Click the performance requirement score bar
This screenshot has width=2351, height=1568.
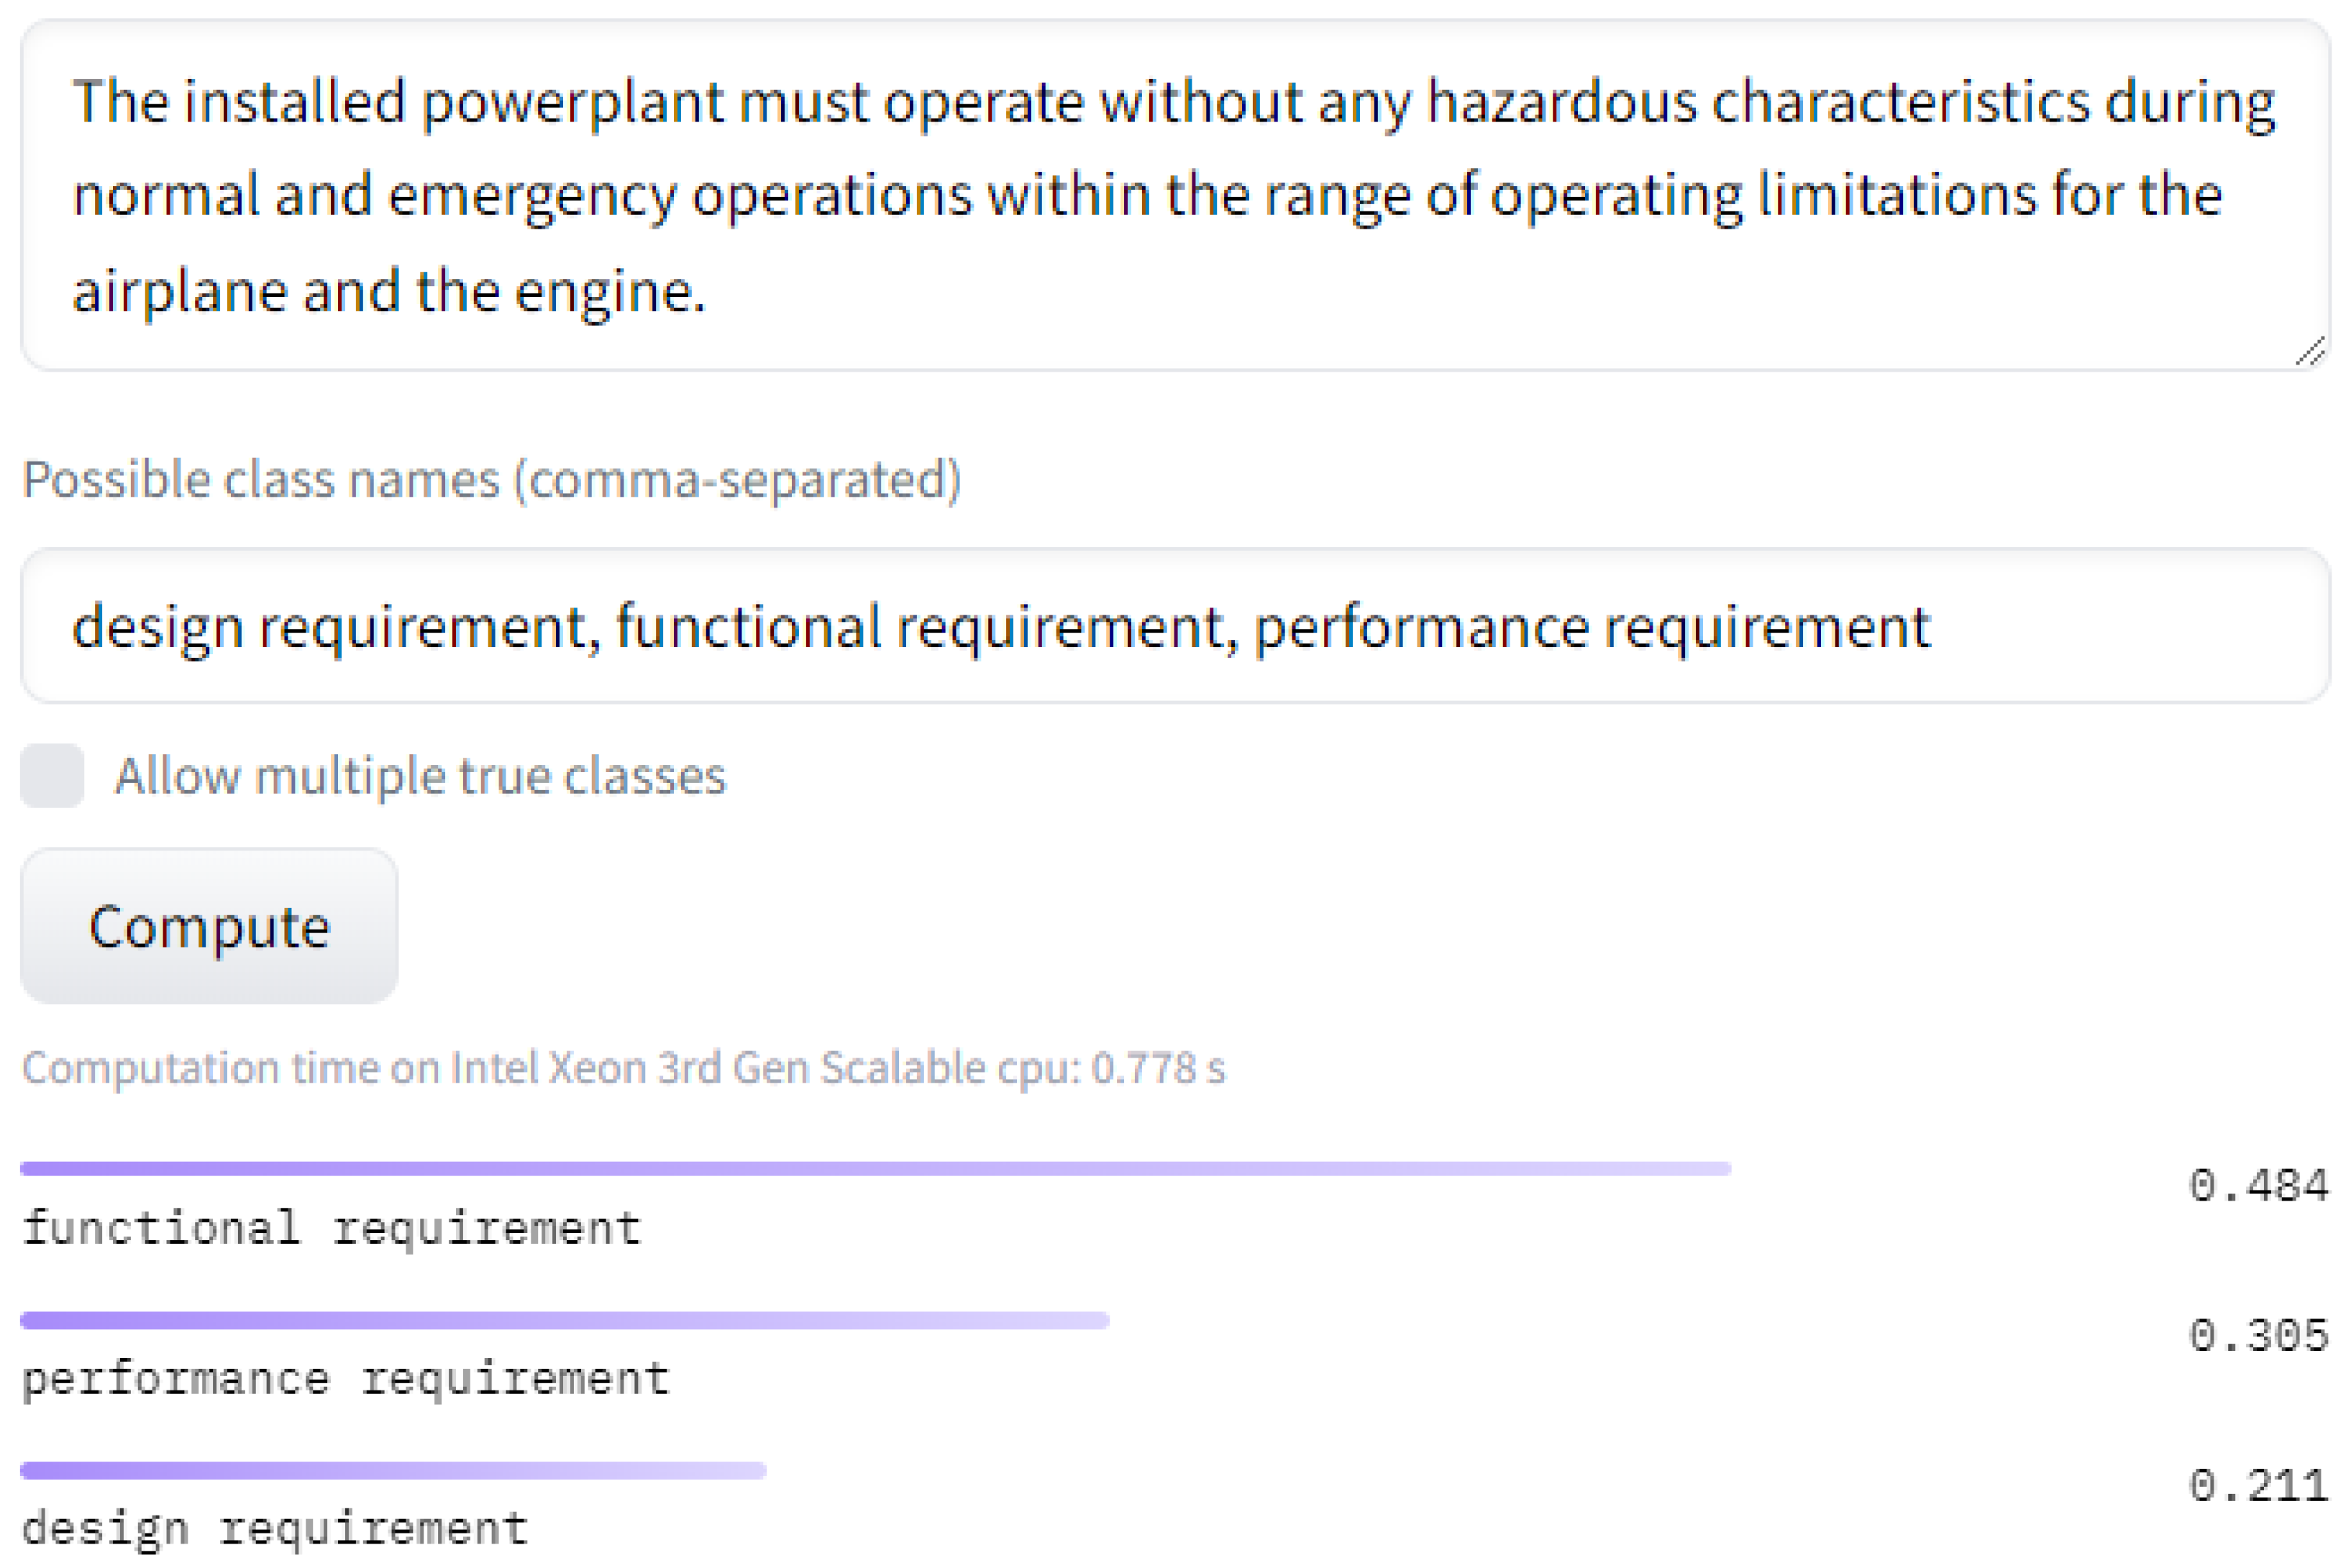(565, 1320)
